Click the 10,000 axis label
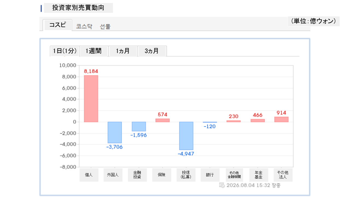 [x=67, y=65]
